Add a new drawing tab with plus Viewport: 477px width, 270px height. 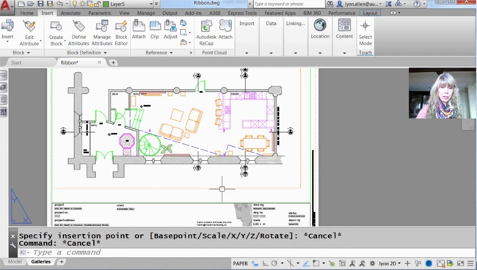pos(113,62)
